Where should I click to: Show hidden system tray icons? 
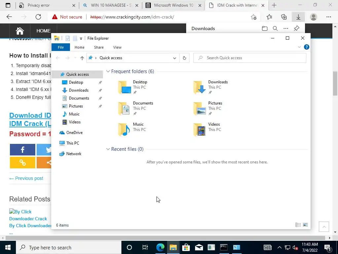tap(279, 247)
